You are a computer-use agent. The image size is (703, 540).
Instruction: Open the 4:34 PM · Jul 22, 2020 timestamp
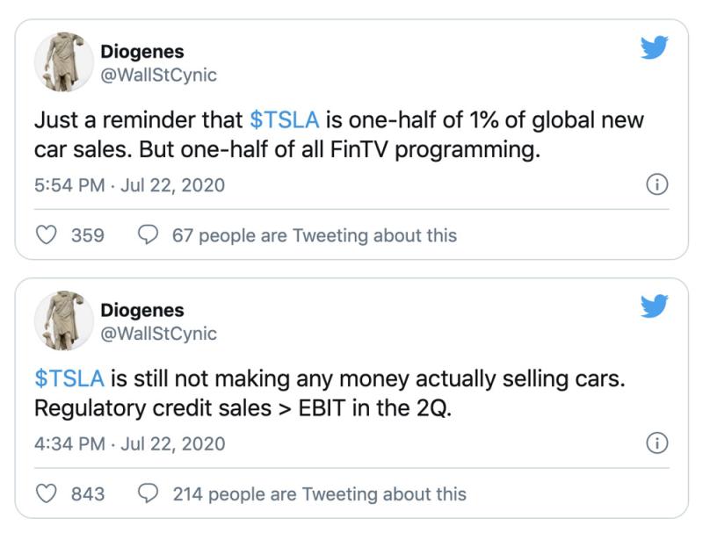129,443
